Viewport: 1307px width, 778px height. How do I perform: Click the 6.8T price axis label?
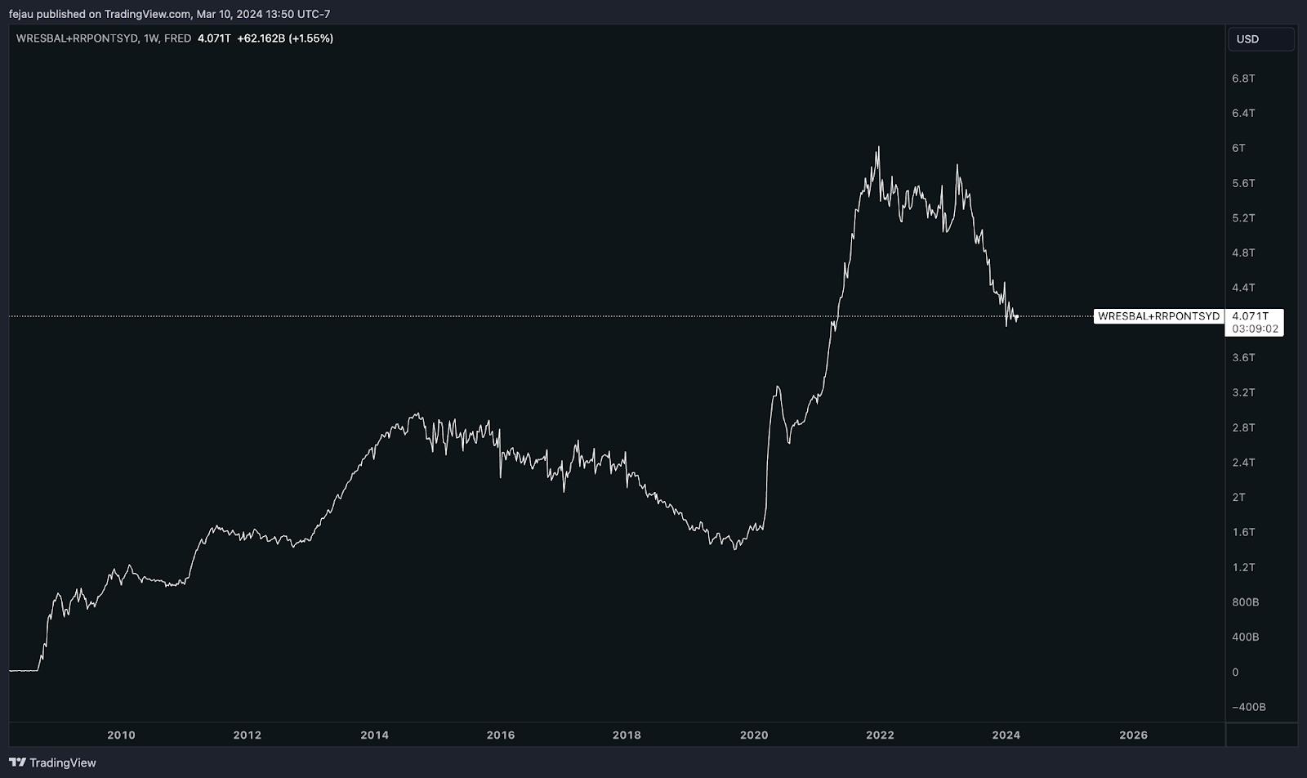coord(1243,78)
